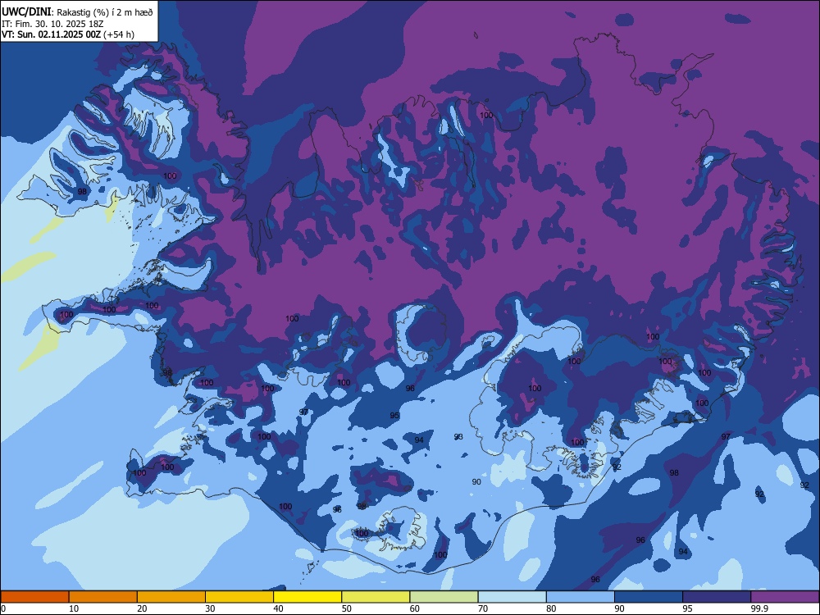Click the medium blue 90–95 legend swatch
The image size is (820, 615).
click(649, 597)
